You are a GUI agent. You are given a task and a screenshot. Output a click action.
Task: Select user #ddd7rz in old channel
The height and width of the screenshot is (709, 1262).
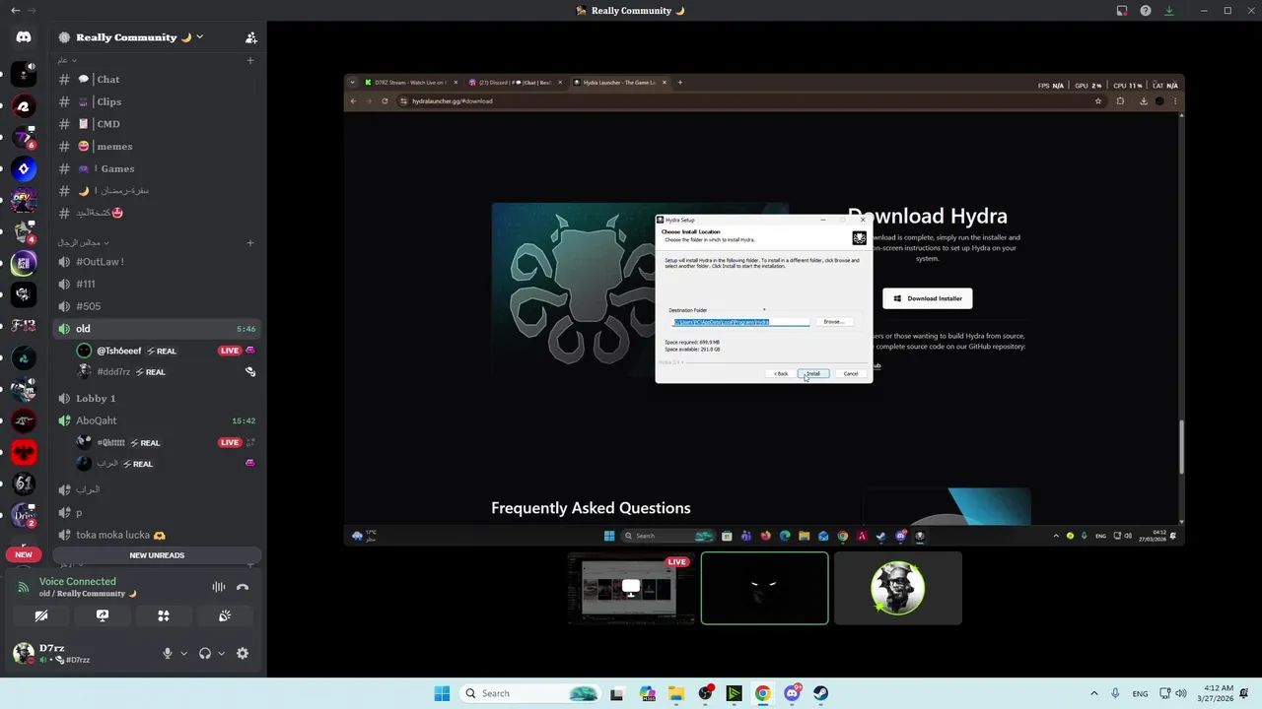166,371
